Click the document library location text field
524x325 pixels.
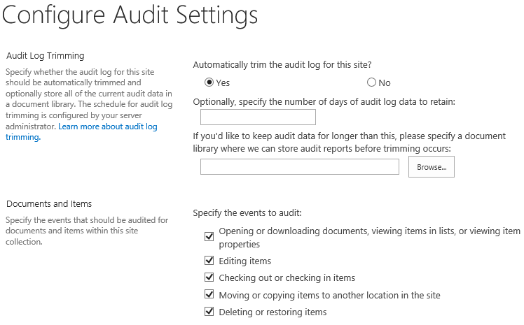coord(300,166)
